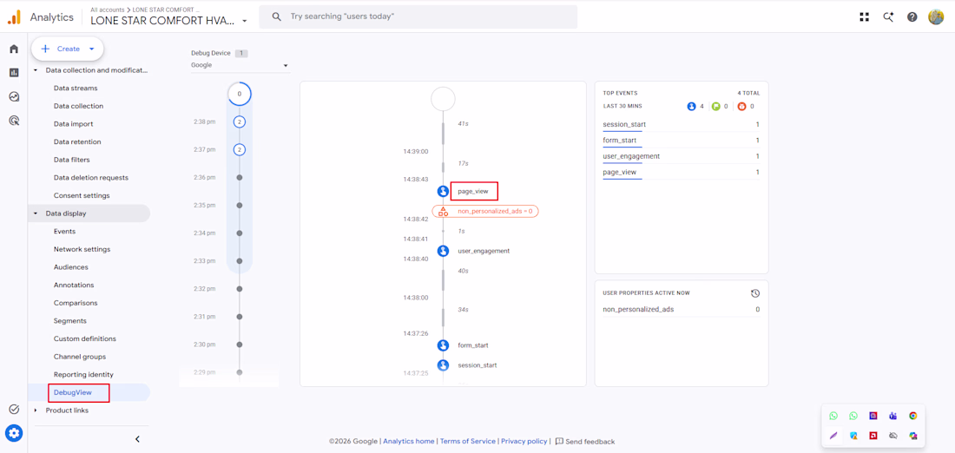Open Custom definitions
955x453 pixels.
(85, 339)
